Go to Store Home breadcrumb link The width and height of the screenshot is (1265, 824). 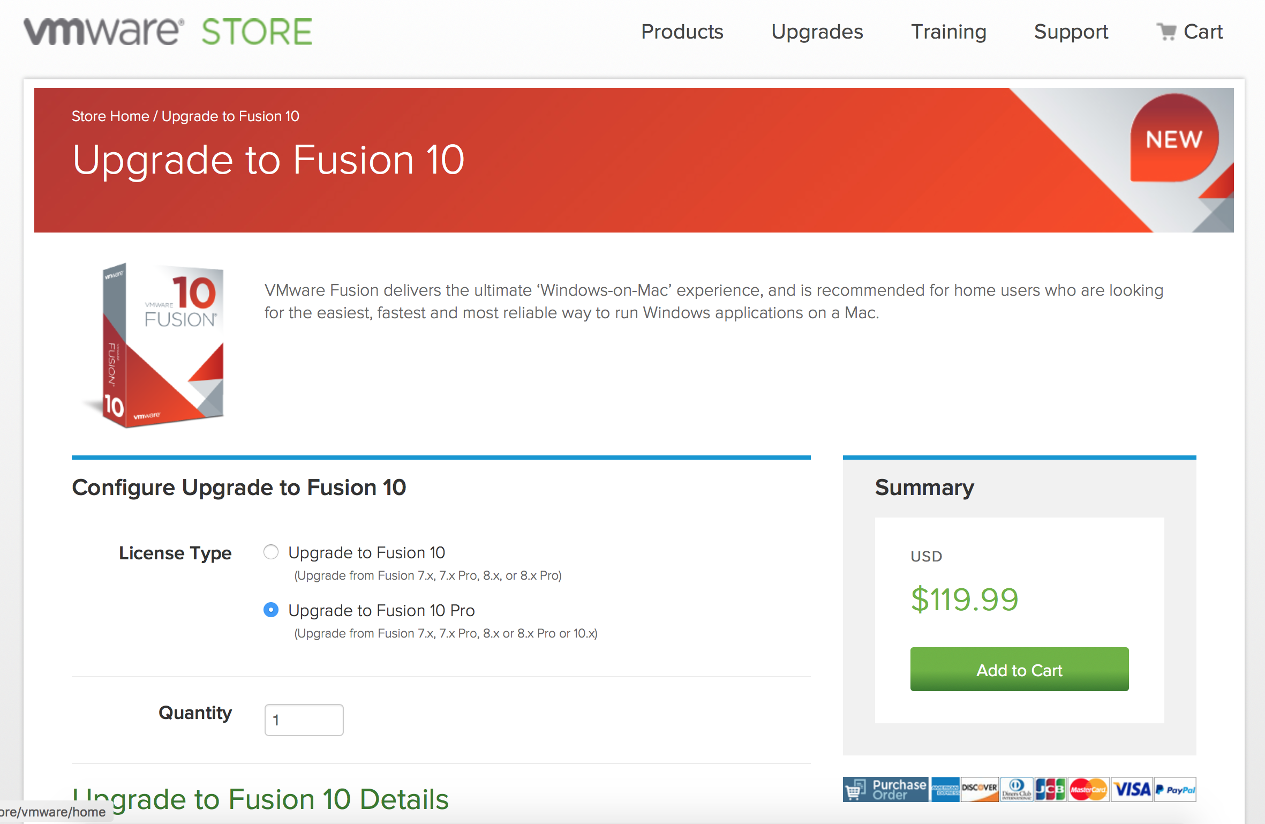(x=110, y=116)
